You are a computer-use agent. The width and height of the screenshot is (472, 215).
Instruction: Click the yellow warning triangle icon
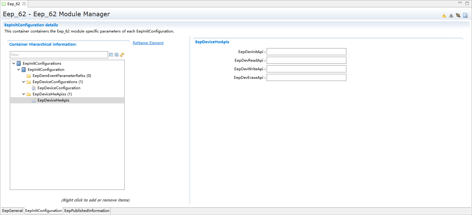coord(444,16)
